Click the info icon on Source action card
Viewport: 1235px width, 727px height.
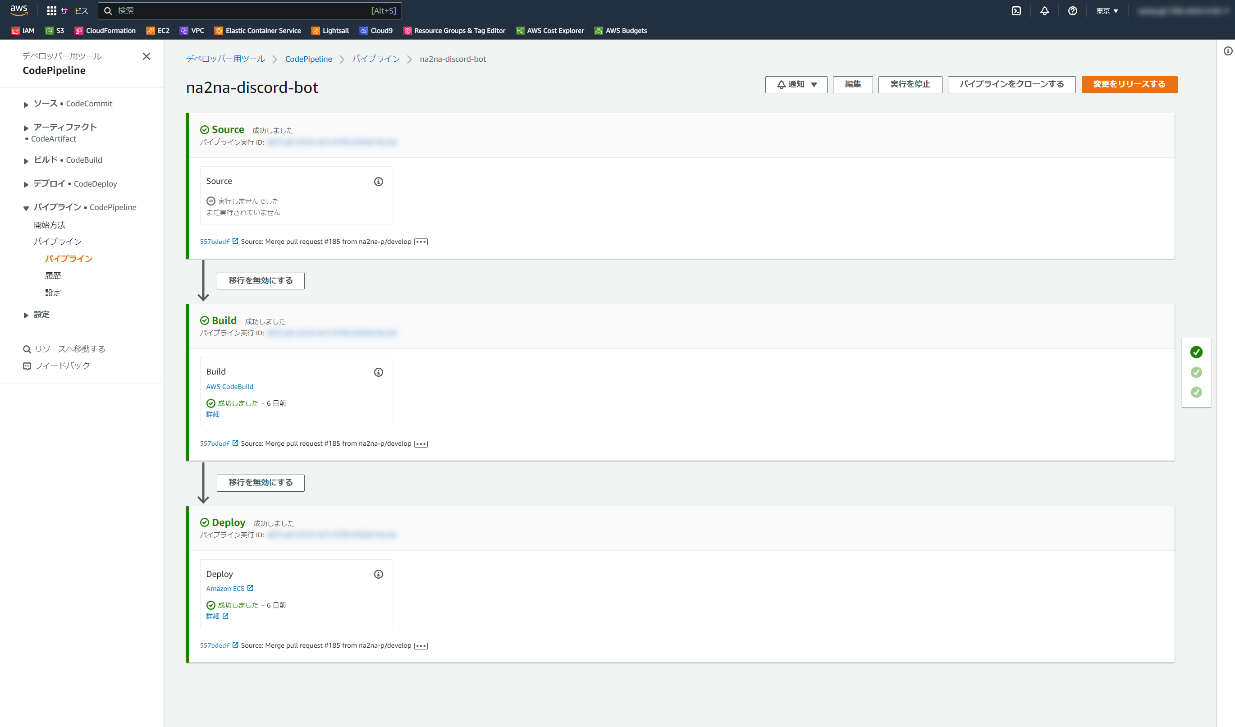[x=378, y=181]
